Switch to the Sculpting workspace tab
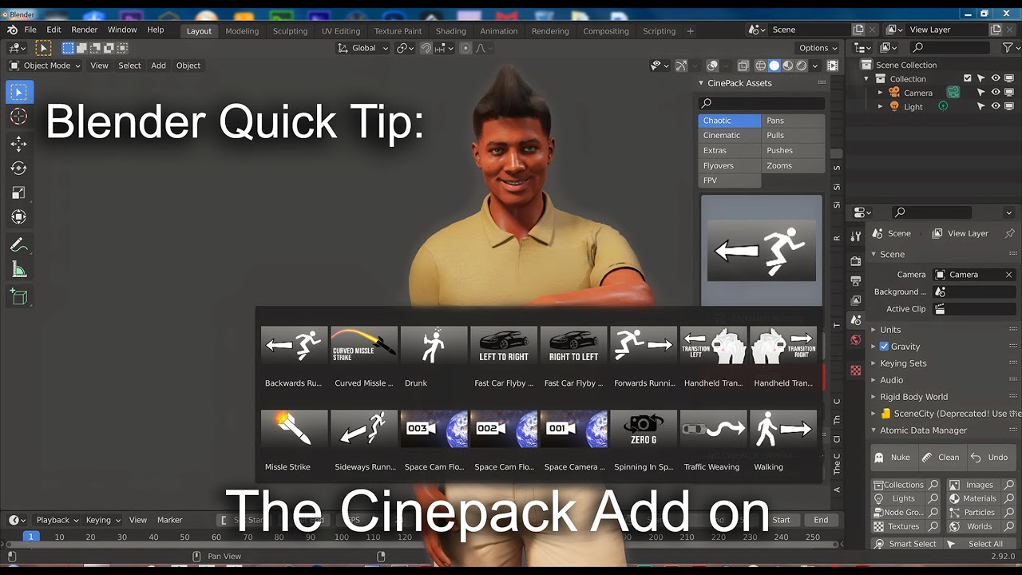This screenshot has width=1022, height=575. tap(290, 31)
